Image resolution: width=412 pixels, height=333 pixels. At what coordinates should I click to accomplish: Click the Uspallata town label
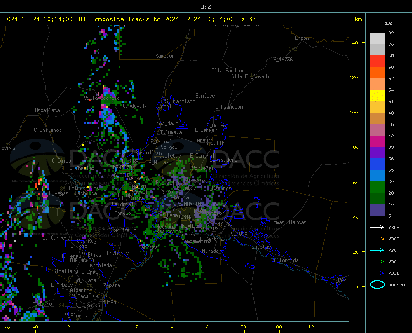[47, 110]
